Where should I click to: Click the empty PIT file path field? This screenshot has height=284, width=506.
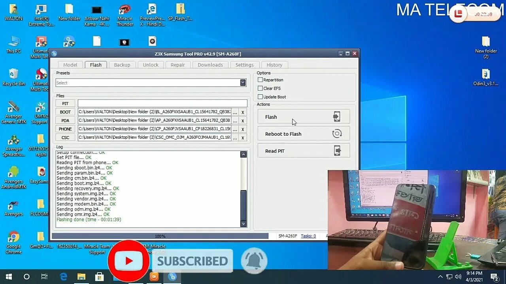click(x=162, y=103)
